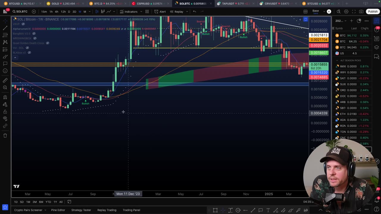Open the forecasting and measurement tools
The height and width of the screenshot is (214, 381).
coord(5,49)
